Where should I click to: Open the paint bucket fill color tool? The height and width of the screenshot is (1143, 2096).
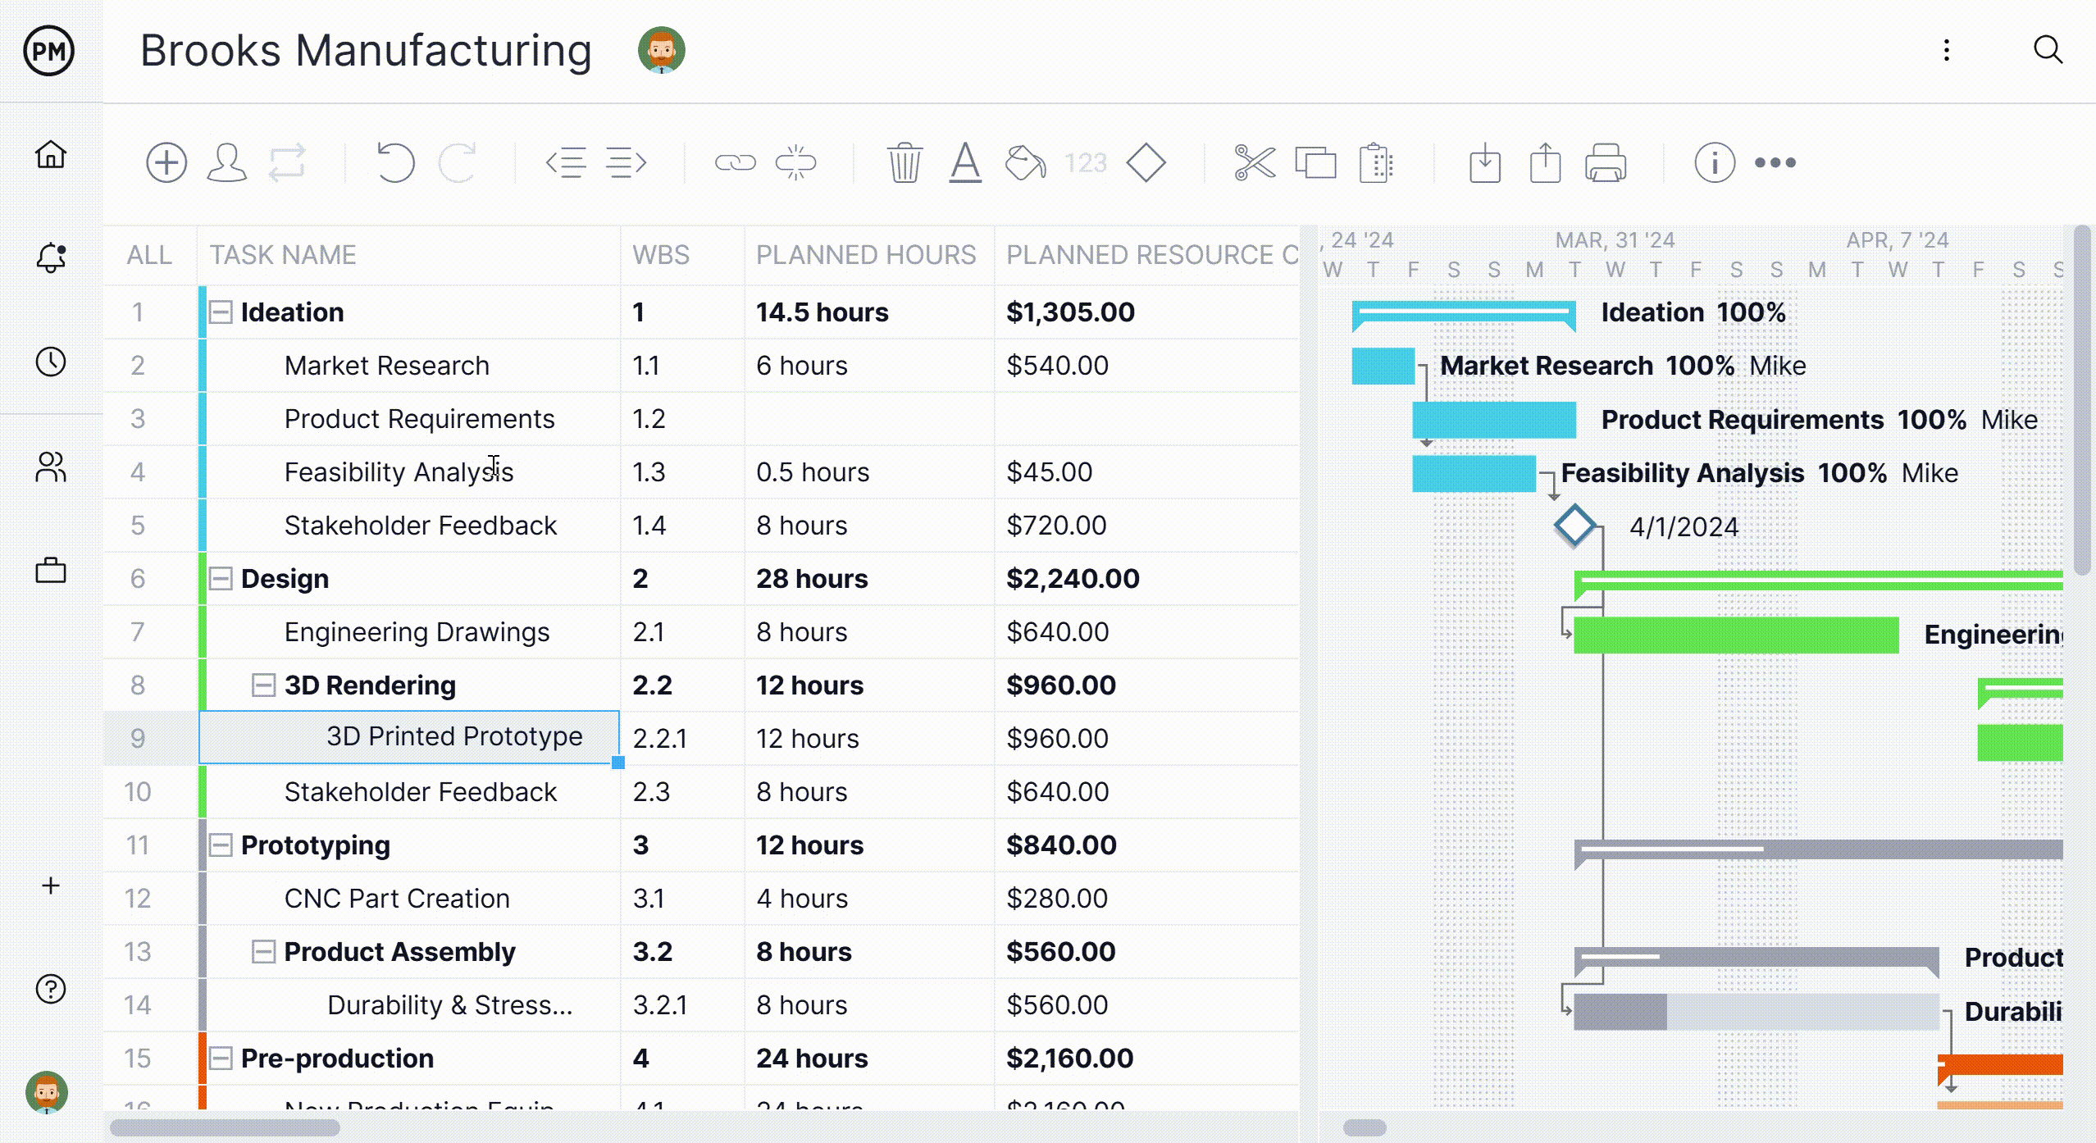pos(1025,162)
